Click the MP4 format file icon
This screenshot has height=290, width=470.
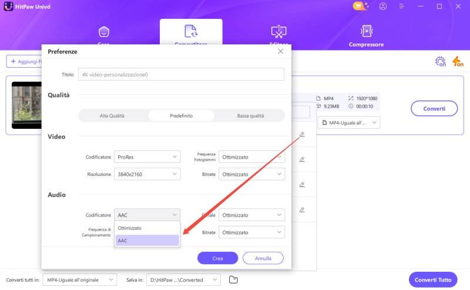pos(318,98)
